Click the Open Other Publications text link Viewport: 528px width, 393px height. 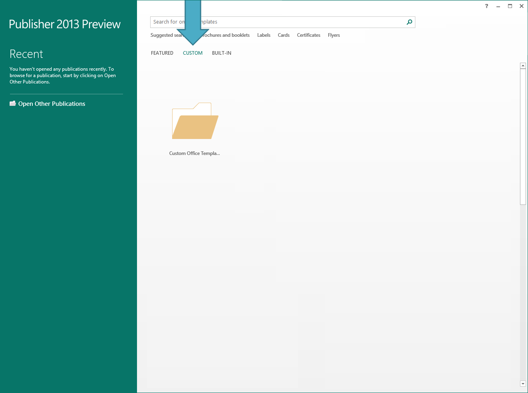coord(52,104)
